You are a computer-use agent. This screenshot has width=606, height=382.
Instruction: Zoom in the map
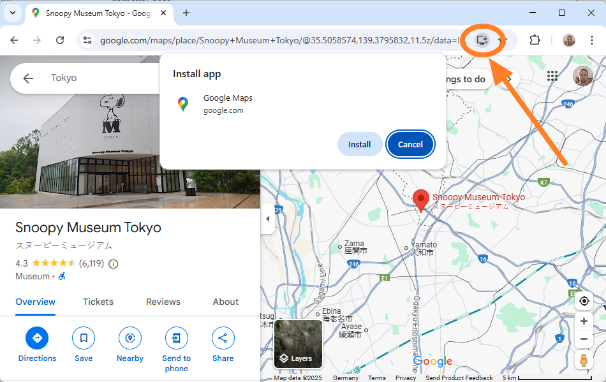tap(584, 321)
